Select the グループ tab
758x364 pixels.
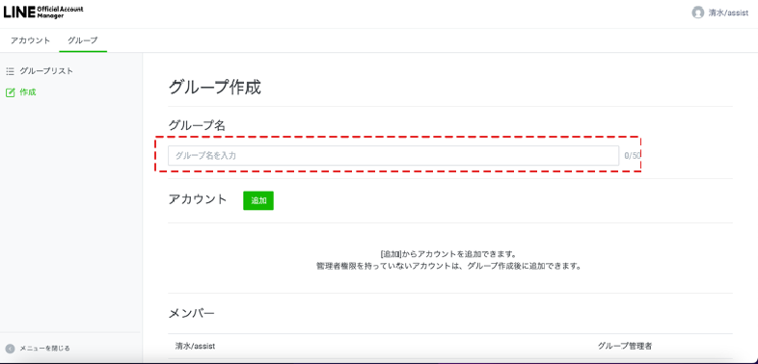click(x=83, y=40)
